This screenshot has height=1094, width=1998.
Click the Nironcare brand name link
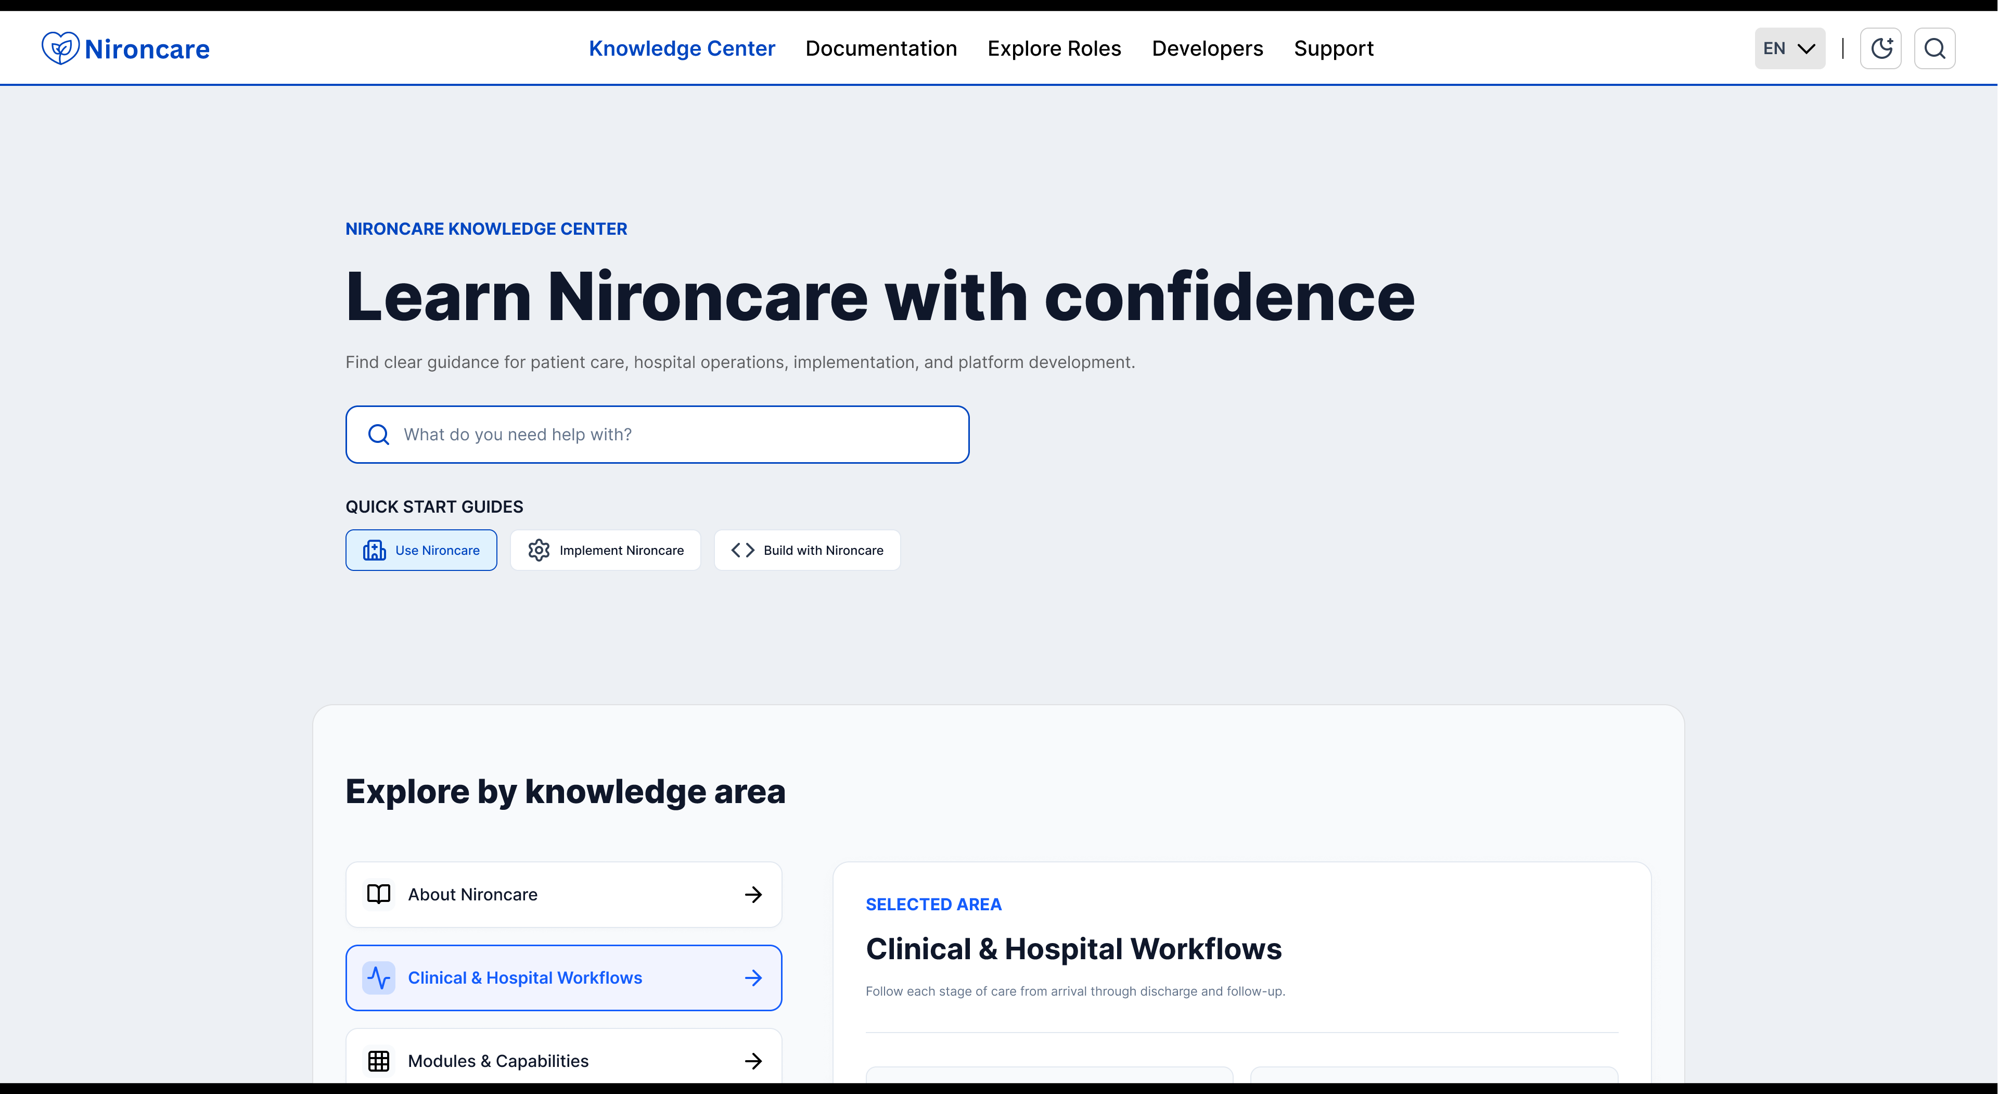point(147,49)
